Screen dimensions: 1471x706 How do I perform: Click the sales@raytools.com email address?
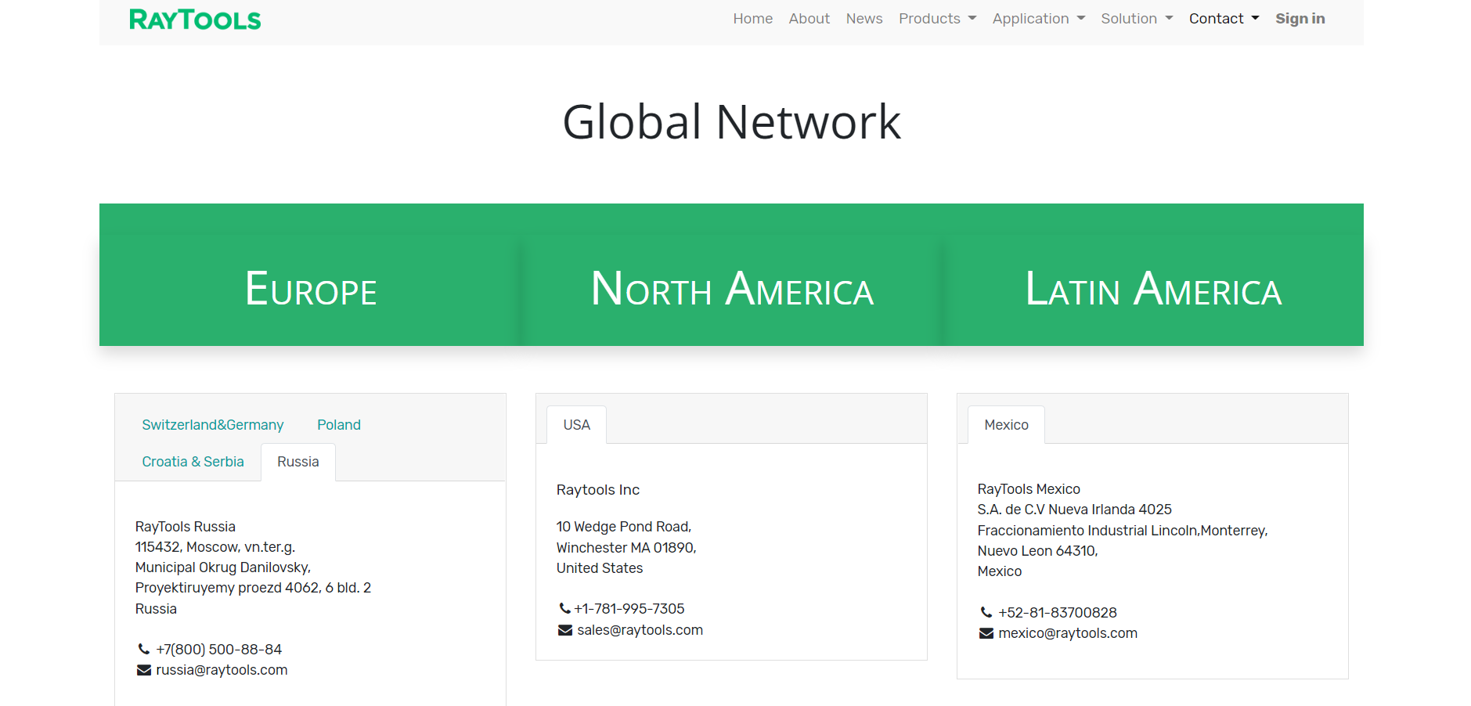pos(640,630)
